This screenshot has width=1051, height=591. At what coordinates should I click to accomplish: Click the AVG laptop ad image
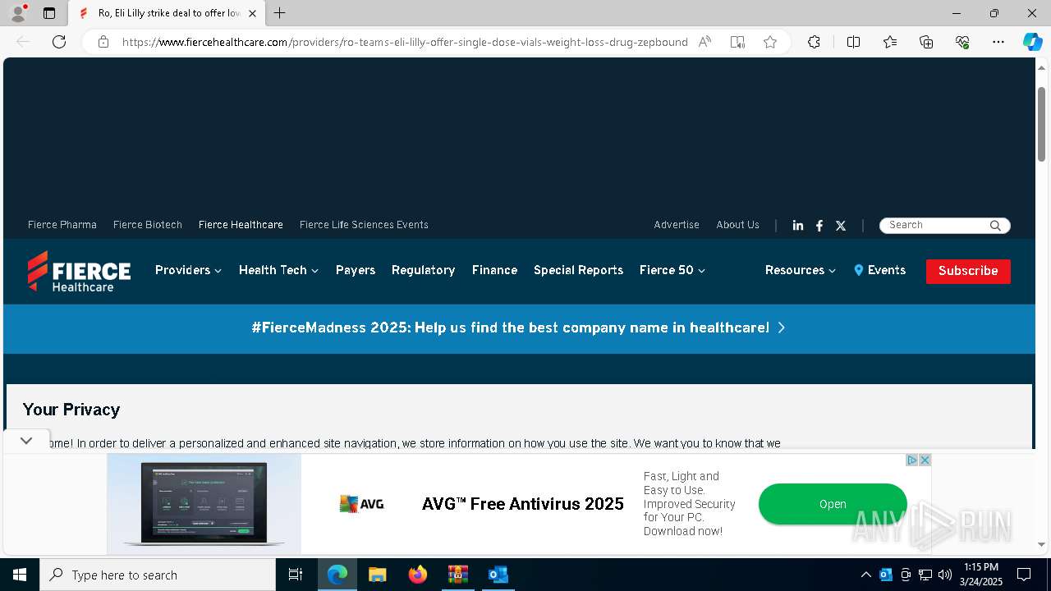coord(204,504)
